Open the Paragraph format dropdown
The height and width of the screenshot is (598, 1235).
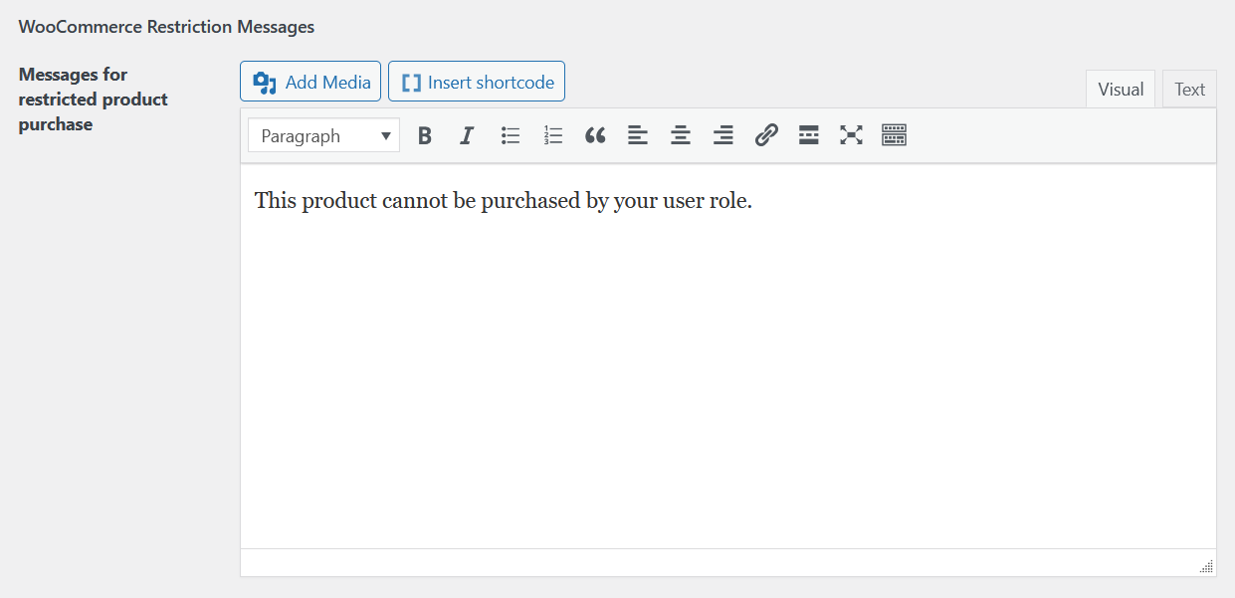pyautogui.click(x=324, y=136)
